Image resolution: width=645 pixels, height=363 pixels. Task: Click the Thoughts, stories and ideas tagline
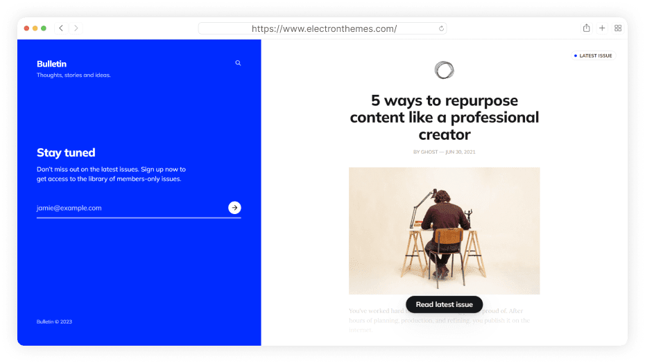click(74, 75)
